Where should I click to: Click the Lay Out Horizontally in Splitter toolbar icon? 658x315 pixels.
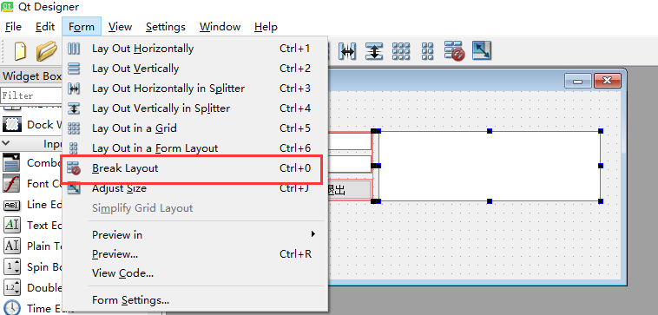pyautogui.click(x=347, y=51)
